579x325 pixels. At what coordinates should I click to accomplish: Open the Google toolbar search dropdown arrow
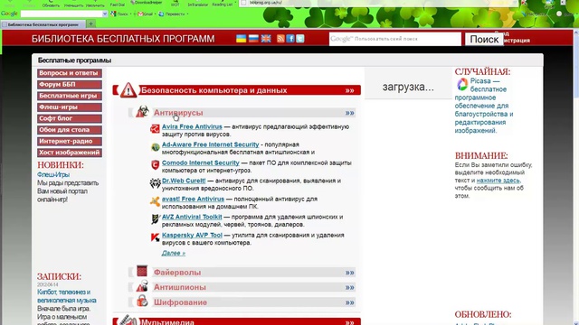click(105, 14)
